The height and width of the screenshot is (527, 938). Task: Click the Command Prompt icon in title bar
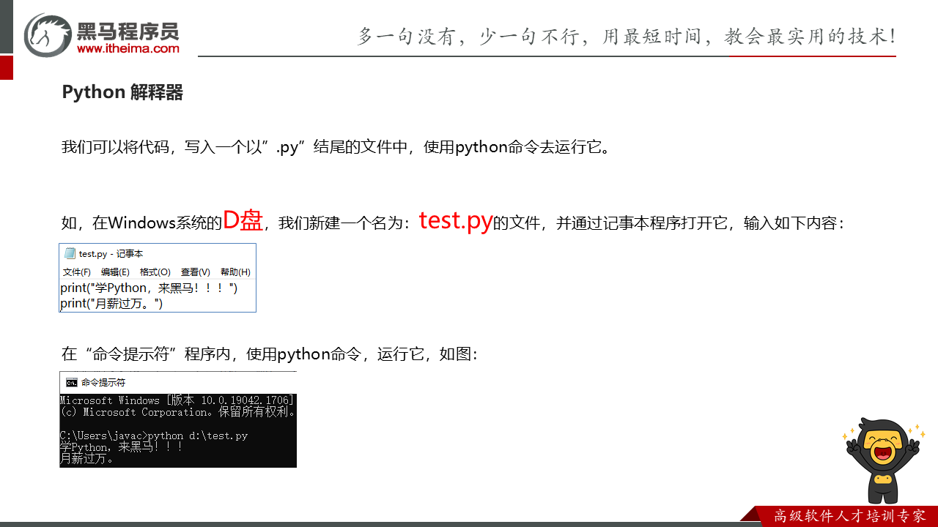click(71, 382)
